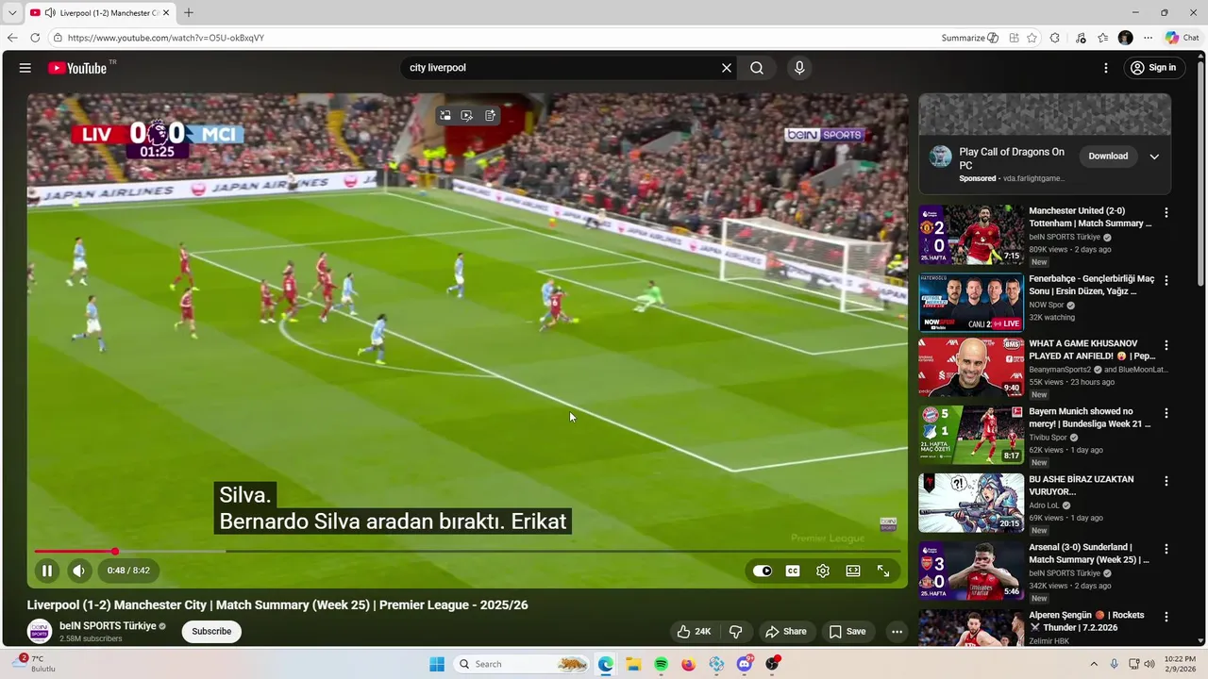Subscribe to beIN SPORTS Türkiye
Image resolution: width=1208 pixels, height=679 pixels.
pyautogui.click(x=211, y=632)
